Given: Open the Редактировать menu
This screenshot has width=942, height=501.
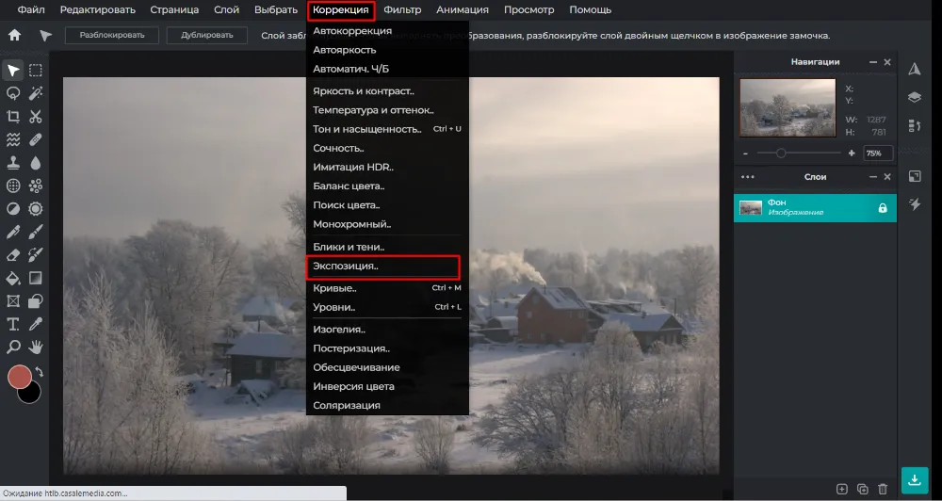Looking at the screenshot, I should [x=98, y=9].
